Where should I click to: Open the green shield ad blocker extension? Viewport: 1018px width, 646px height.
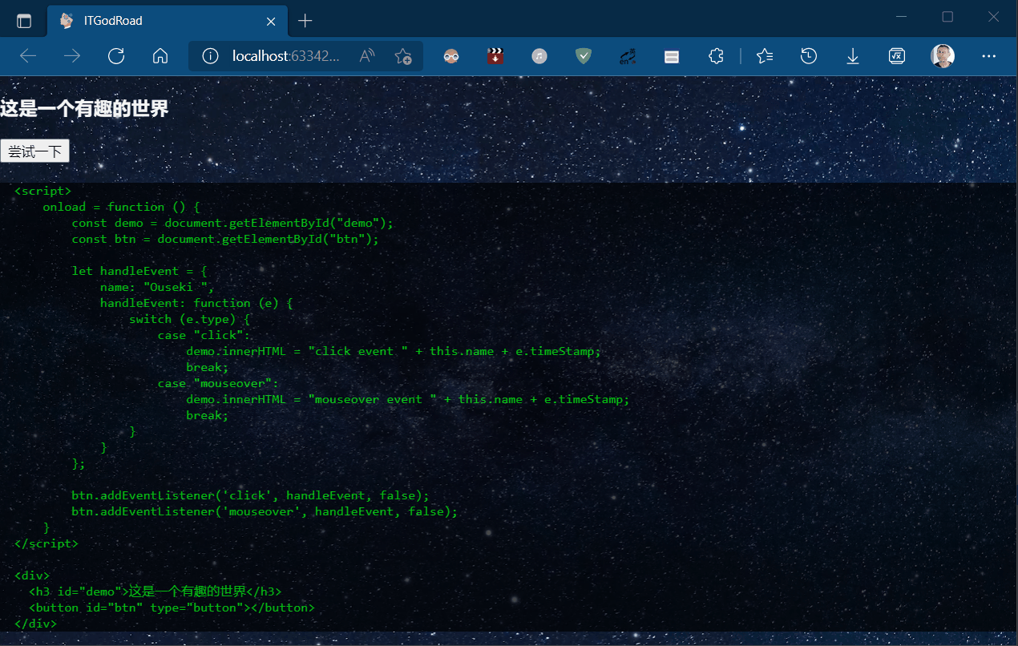[584, 56]
